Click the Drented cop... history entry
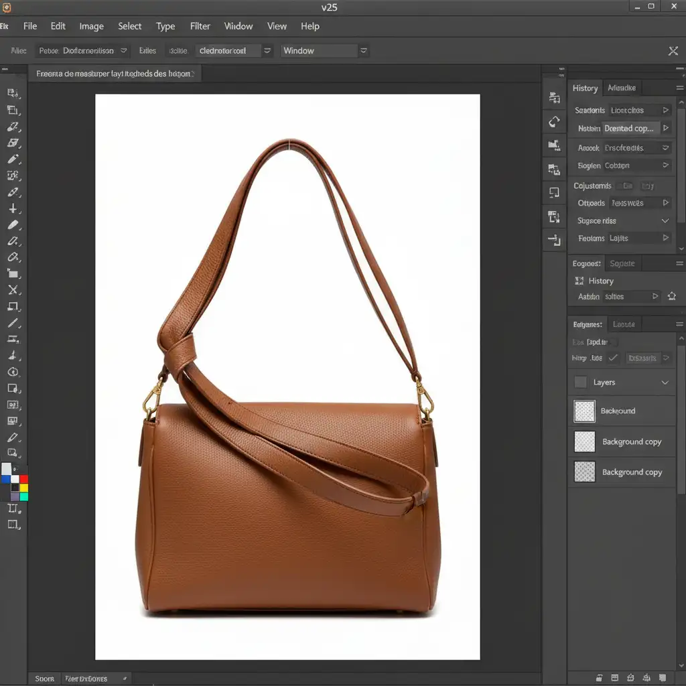The image size is (686, 686). pyautogui.click(x=628, y=128)
